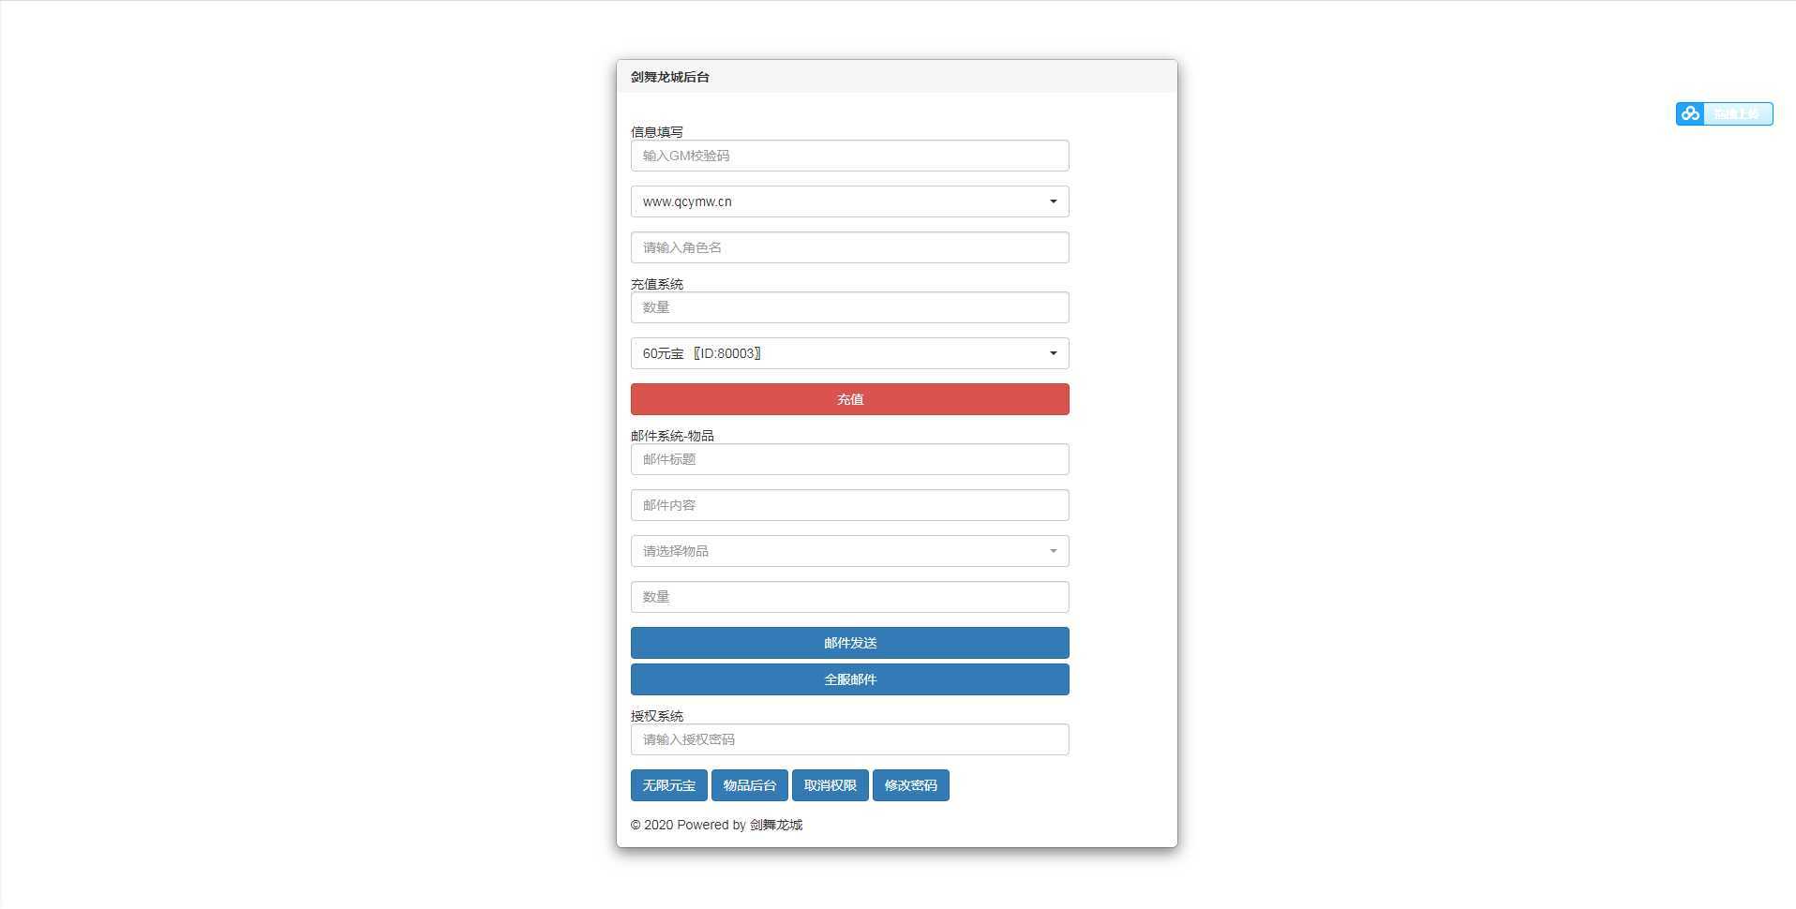
Task: Click the 剑舞龙城后台 panel header
Action: pos(670,77)
